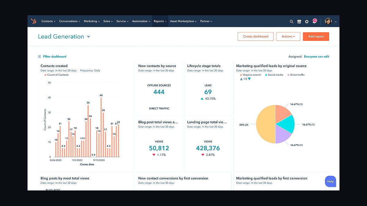The image size is (367, 206).
Task: Click the user avatar photo
Action: pyautogui.click(x=328, y=21)
